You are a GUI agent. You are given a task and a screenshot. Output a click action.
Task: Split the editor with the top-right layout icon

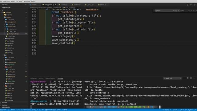click(194, 5)
